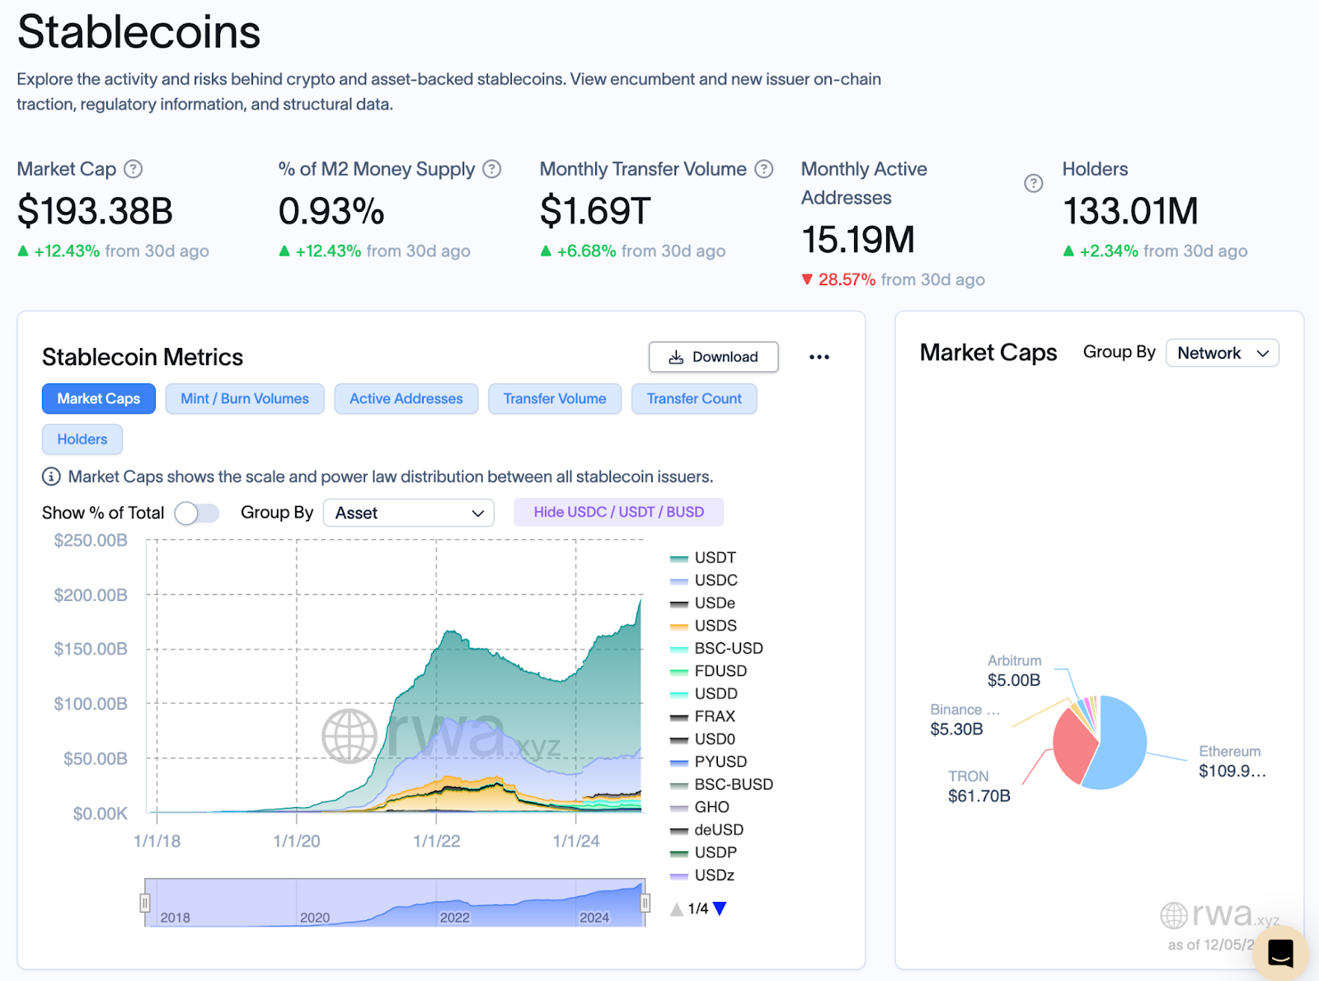Click the 1/1/22 x-axis label
Viewport: 1319px width, 981px height.
tap(437, 841)
